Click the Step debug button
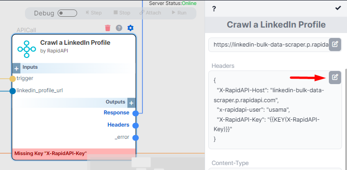Image resolution: width=347 pixels, height=170 pixels. coord(93,13)
